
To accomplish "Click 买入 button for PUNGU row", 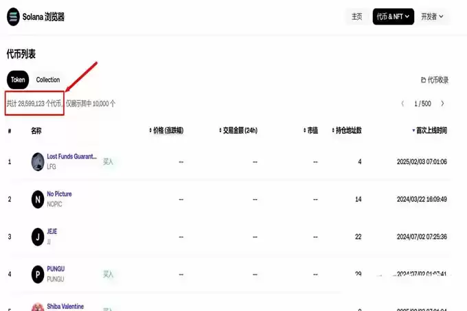I will [108, 274].
